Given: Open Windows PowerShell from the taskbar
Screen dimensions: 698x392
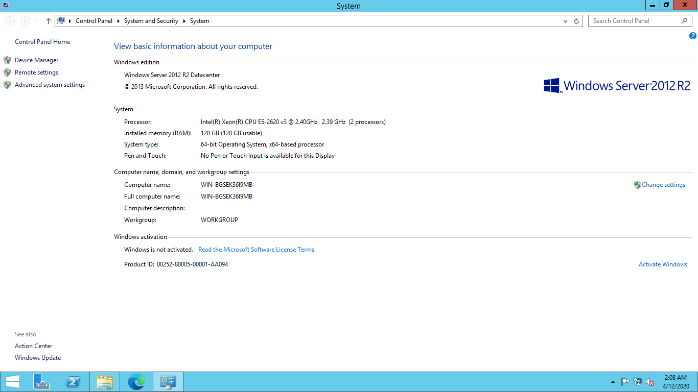Looking at the screenshot, I should pyautogui.click(x=73, y=382).
